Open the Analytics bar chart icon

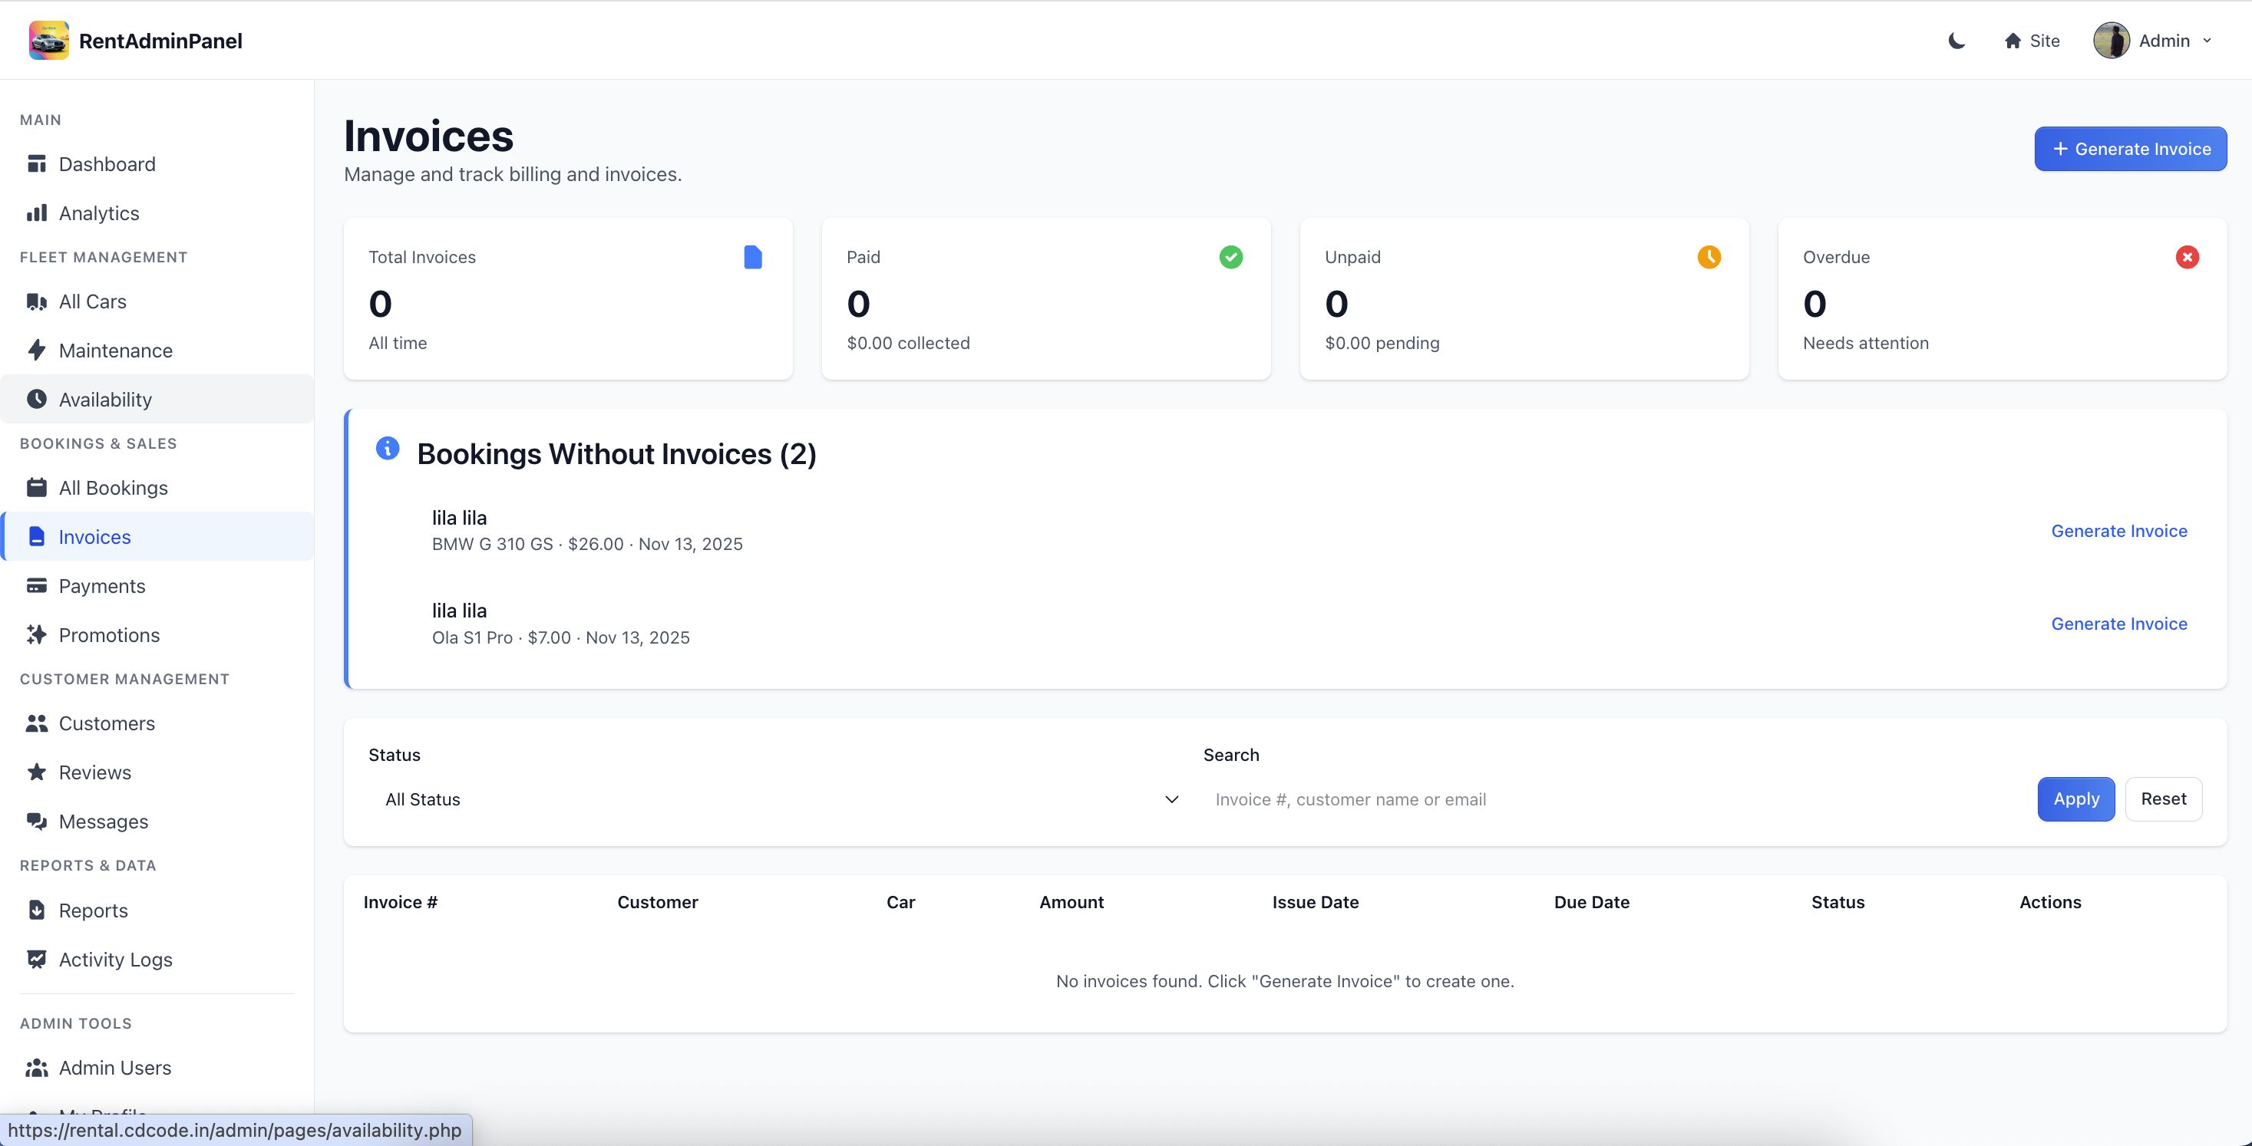37,213
